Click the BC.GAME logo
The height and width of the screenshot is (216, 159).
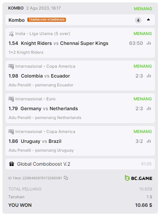(x=139, y=178)
